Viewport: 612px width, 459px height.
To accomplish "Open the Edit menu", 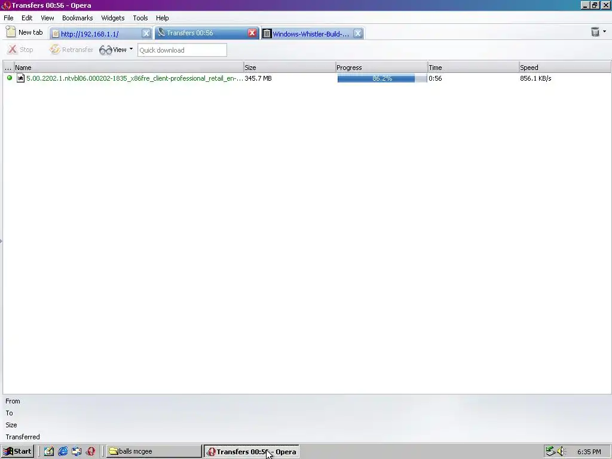I will pos(27,18).
